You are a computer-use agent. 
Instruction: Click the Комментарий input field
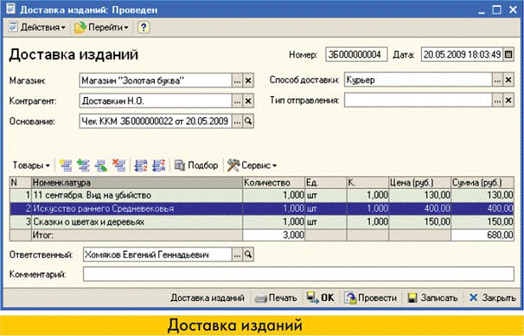click(299, 274)
